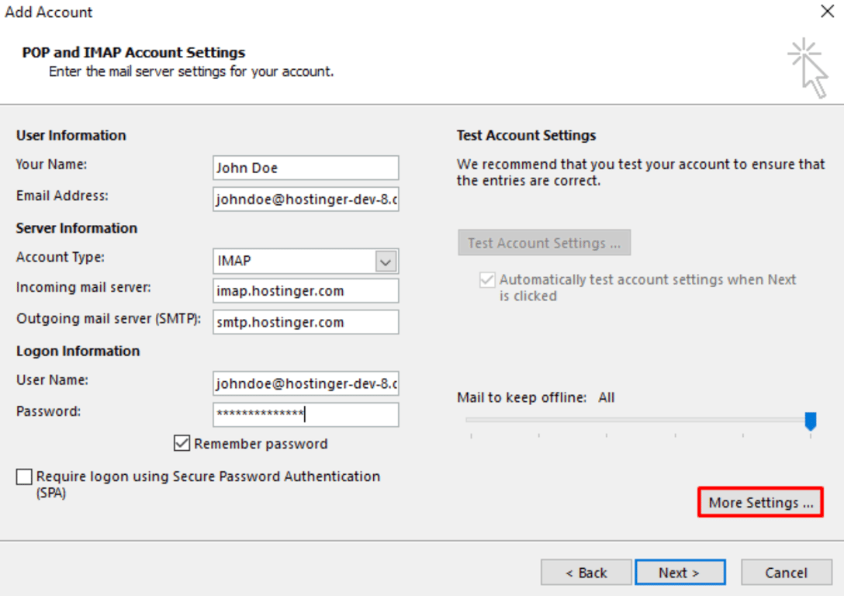Image resolution: width=844 pixels, height=596 pixels.
Task: Expand the Account Type selection list
Action: pos(385,262)
